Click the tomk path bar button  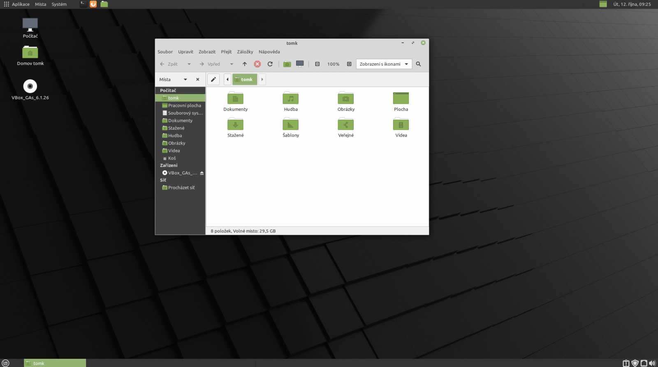click(245, 80)
